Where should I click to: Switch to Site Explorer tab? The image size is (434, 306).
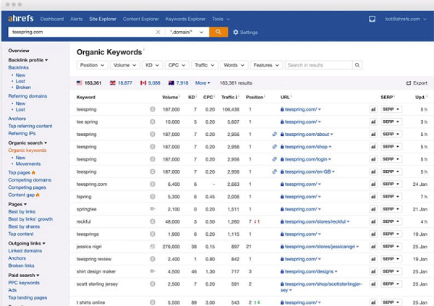(x=103, y=19)
